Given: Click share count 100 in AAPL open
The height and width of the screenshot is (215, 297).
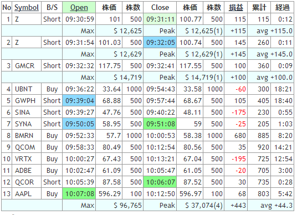Looking at the screenshot, I should pos(133,194).
